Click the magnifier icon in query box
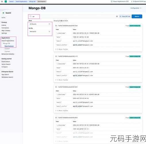The image size is (146, 144). [x=31, y=16]
